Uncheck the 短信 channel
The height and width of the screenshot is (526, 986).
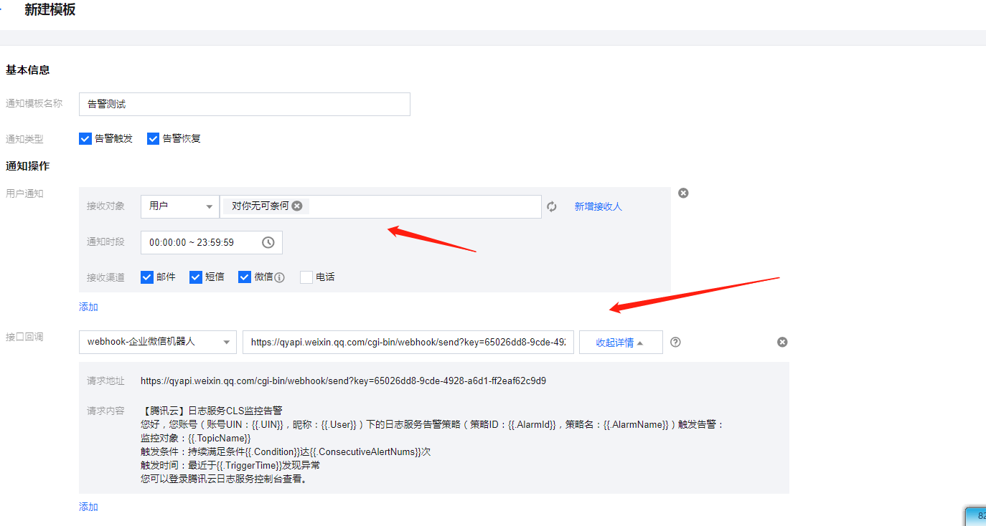tap(196, 277)
